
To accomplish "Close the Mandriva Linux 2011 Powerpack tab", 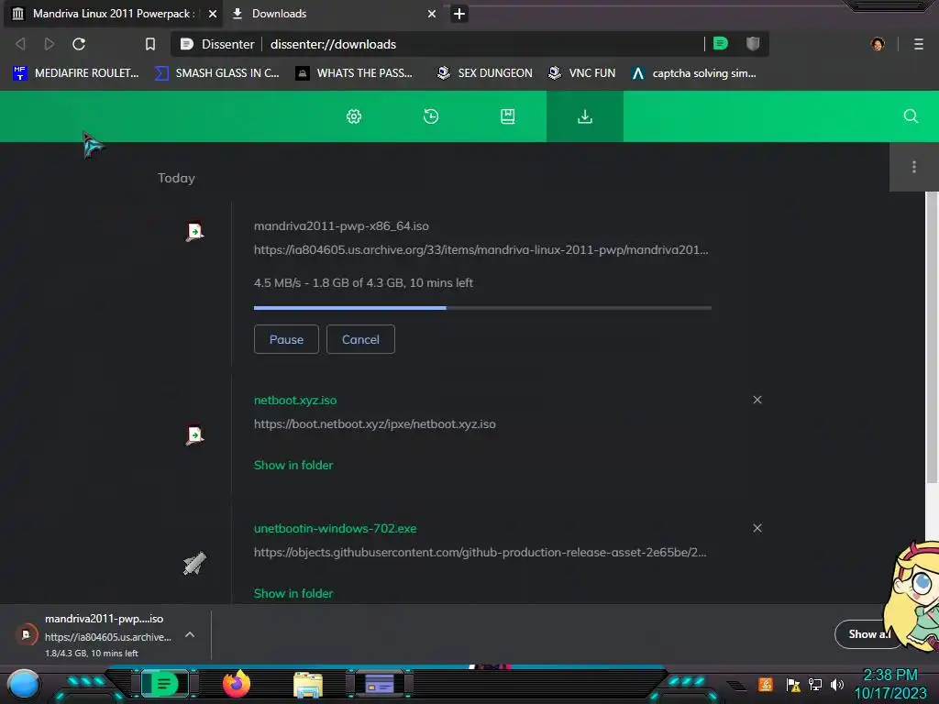I will tap(213, 14).
